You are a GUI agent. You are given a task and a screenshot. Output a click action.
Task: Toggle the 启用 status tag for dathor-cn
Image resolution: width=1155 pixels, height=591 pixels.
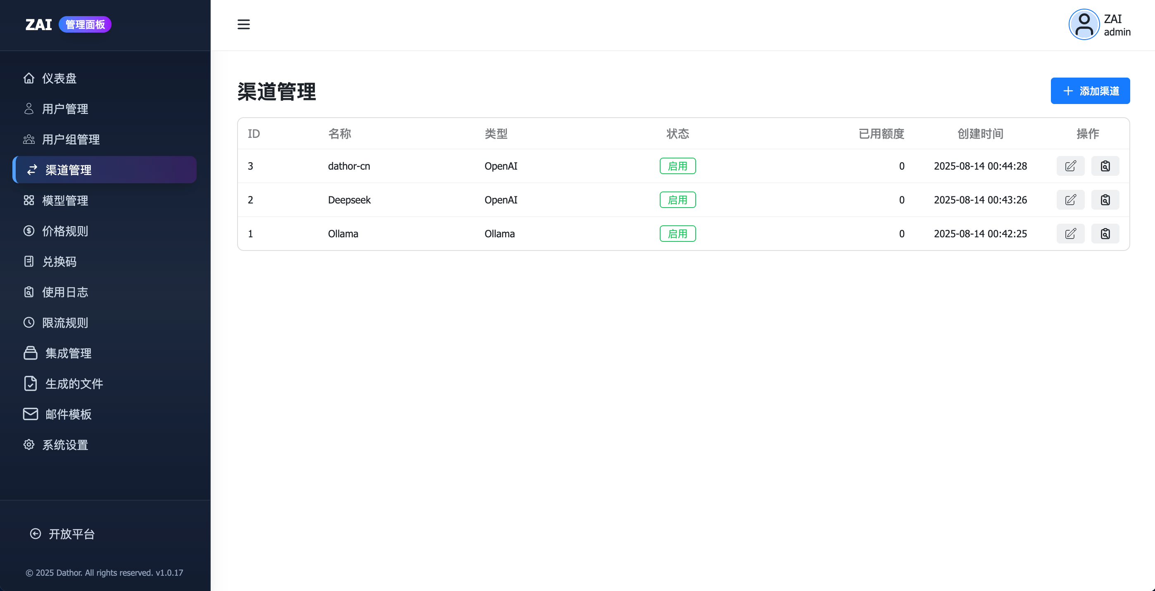[677, 166]
